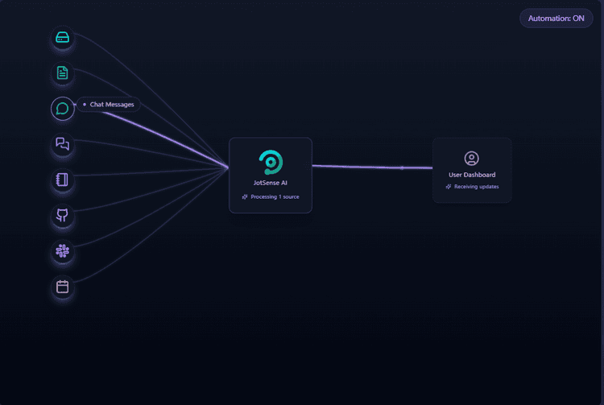Click the GitHub source icon
This screenshot has height=405, width=604.
point(63,215)
